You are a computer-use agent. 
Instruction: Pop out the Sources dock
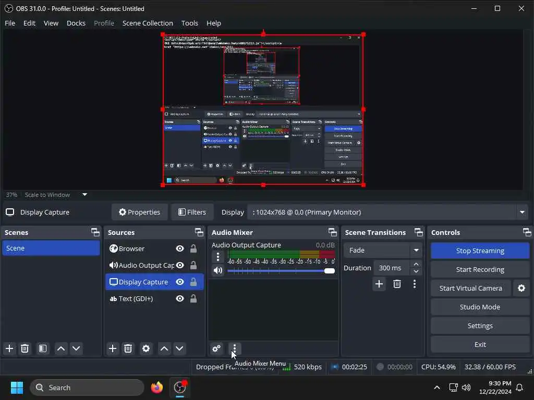pos(199,232)
